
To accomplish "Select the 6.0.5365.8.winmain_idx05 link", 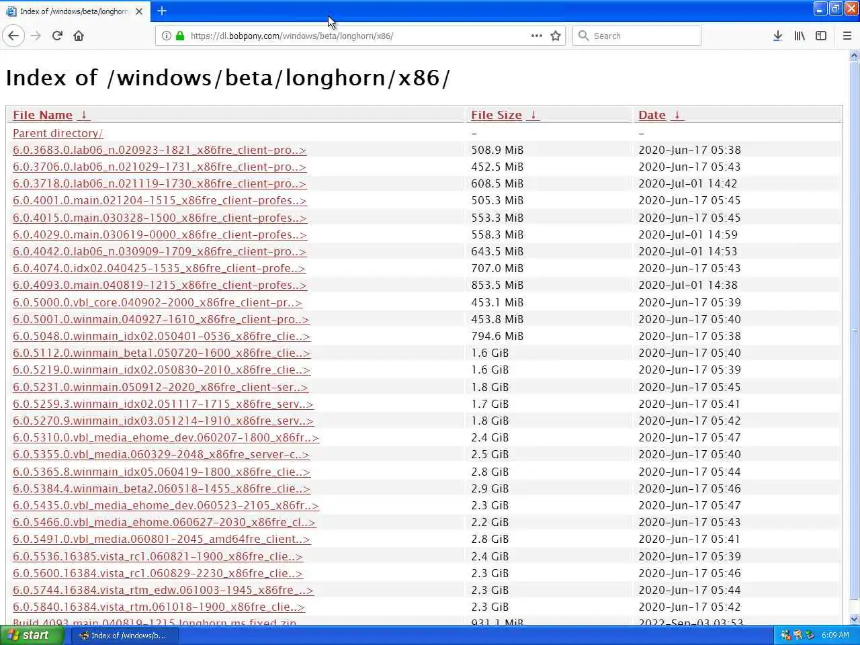I will 161,472.
